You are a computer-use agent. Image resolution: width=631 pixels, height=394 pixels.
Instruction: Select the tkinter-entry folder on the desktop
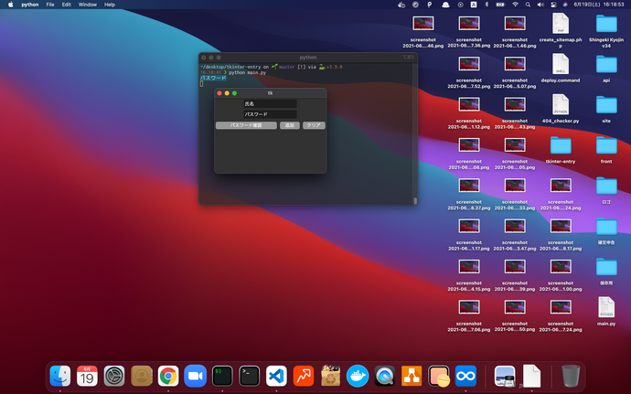pos(561,145)
